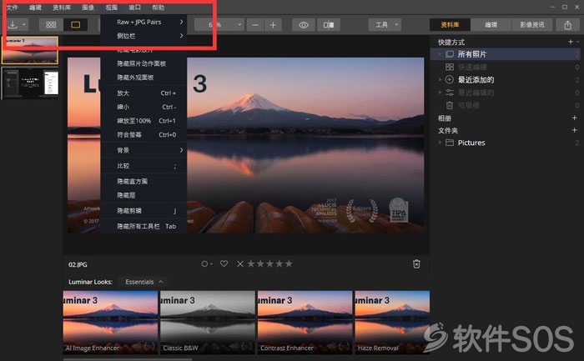Apply the Contrast Enhancer look
Image resolution: width=584 pixels, height=361 pixels.
pos(305,323)
